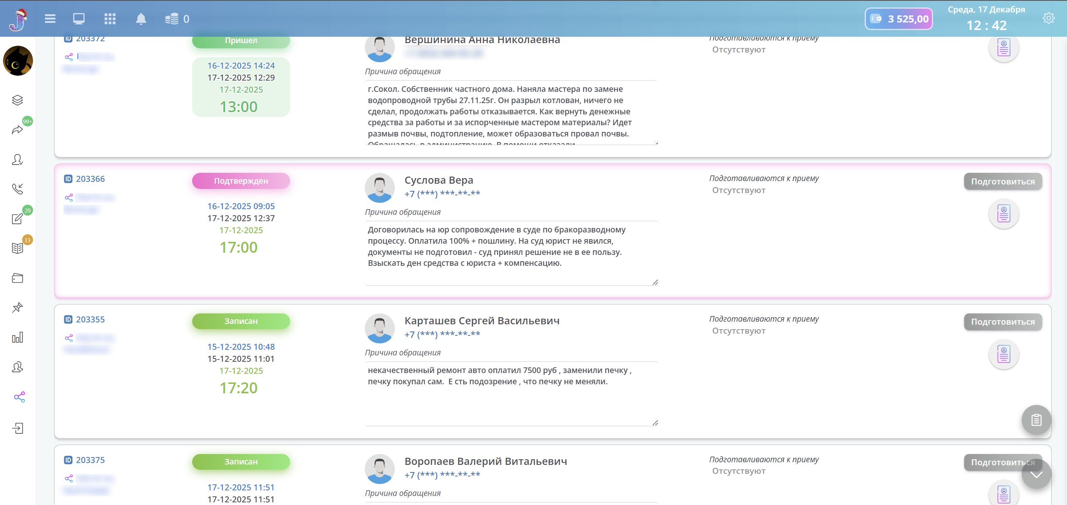Click wallet balance 3 525,00 badge
The height and width of the screenshot is (505, 1067).
(x=898, y=19)
